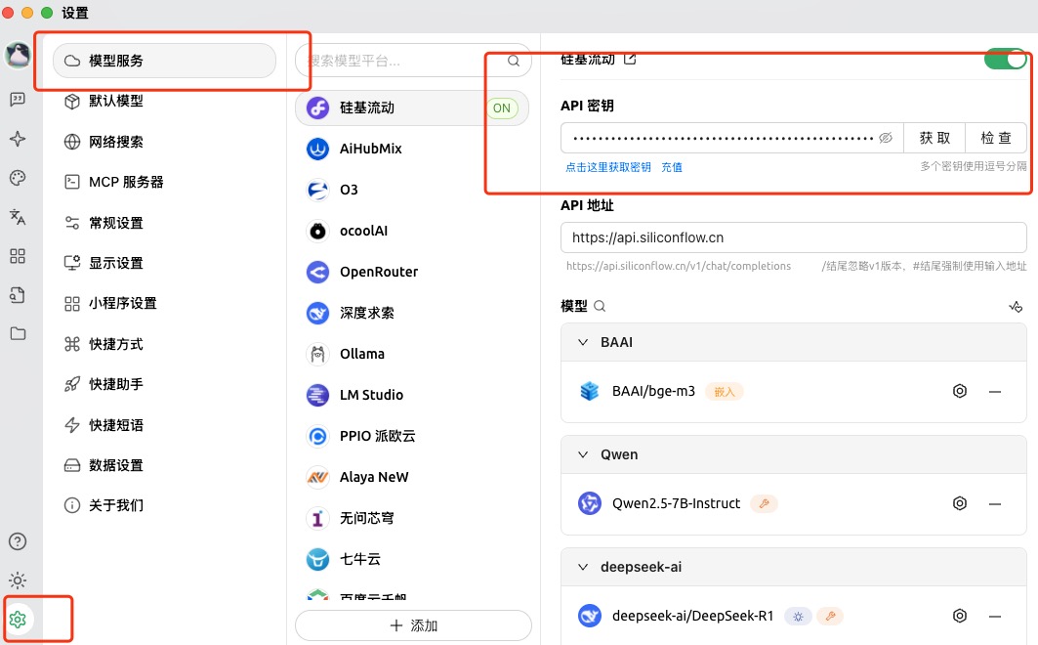Open the mini apps grid sidebar icon

tap(18, 256)
